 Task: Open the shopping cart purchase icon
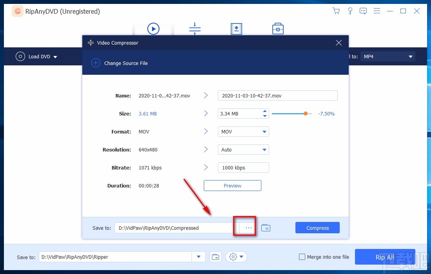click(336, 11)
